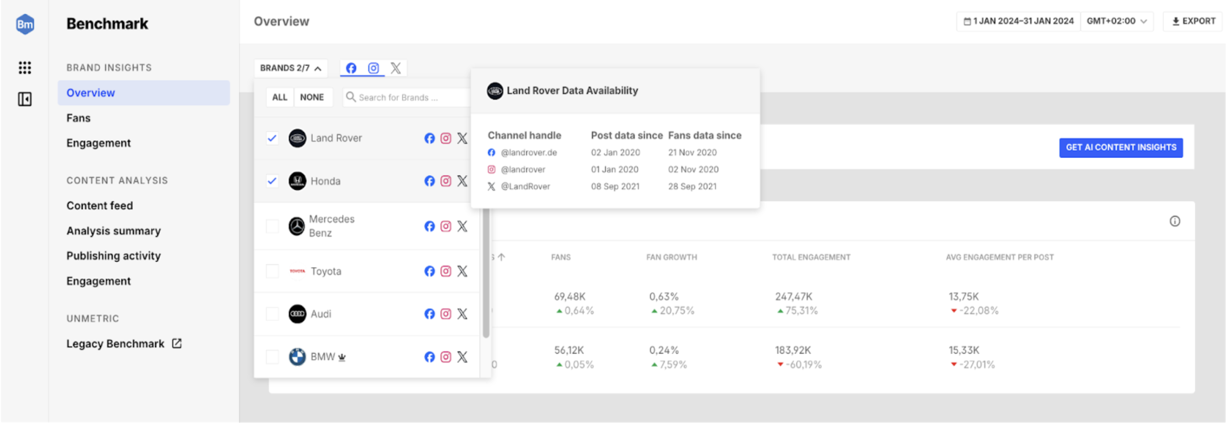Click Toyota's Instagram icon
1226x423 pixels.
(x=446, y=271)
